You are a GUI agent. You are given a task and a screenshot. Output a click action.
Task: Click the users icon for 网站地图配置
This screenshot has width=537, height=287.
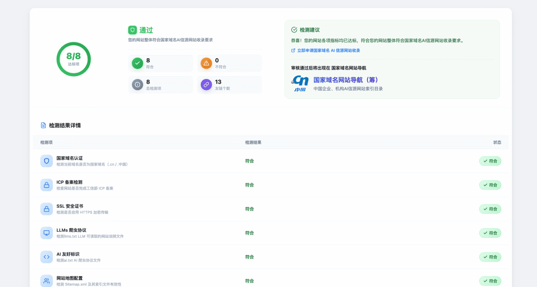coord(47,281)
